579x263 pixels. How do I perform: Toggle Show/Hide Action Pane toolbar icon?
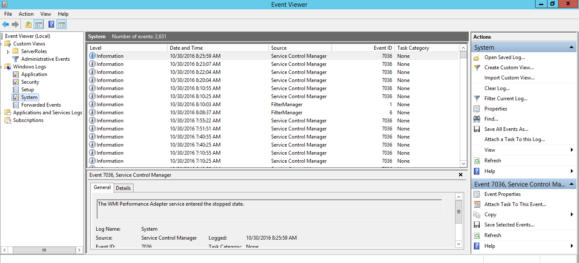pos(61,24)
